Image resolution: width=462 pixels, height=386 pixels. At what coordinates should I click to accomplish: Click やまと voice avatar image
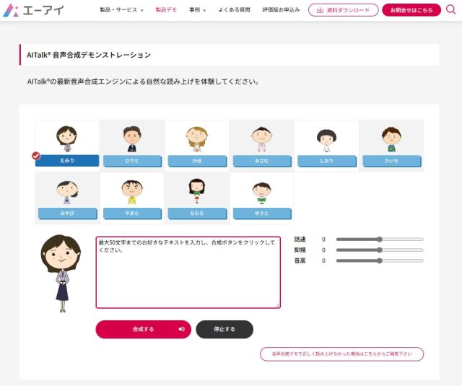click(132, 192)
